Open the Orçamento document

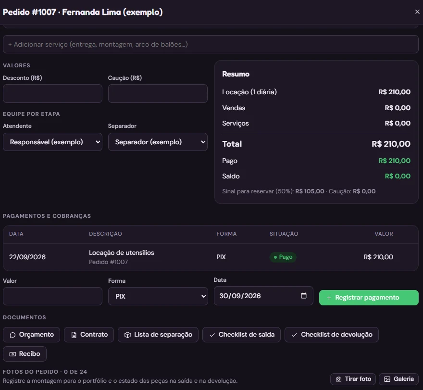pyautogui.click(x=32, y=335)
